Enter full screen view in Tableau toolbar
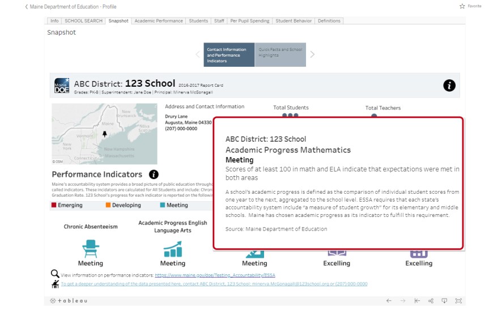Screen dimensions: 489x311 (458, 301)
